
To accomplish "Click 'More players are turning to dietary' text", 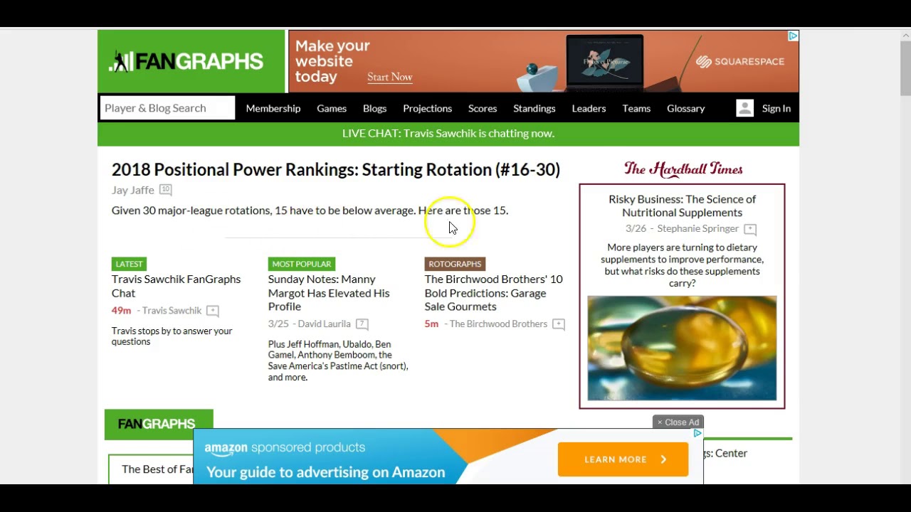I will 682,265.
